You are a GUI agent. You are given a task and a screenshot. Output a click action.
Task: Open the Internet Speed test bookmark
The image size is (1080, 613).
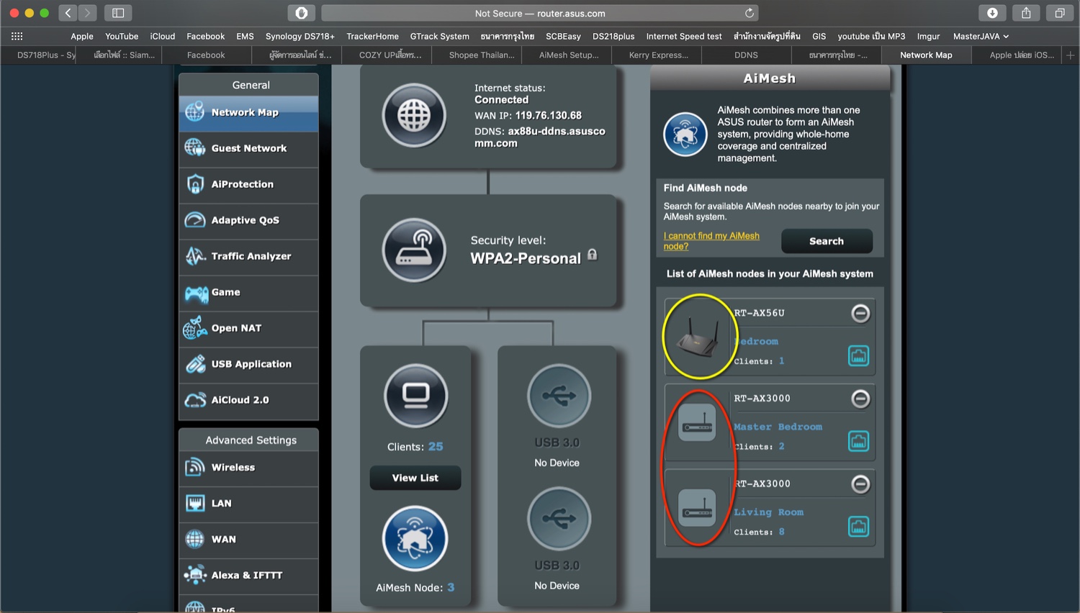pyautogui.click(x=684, y=36)
